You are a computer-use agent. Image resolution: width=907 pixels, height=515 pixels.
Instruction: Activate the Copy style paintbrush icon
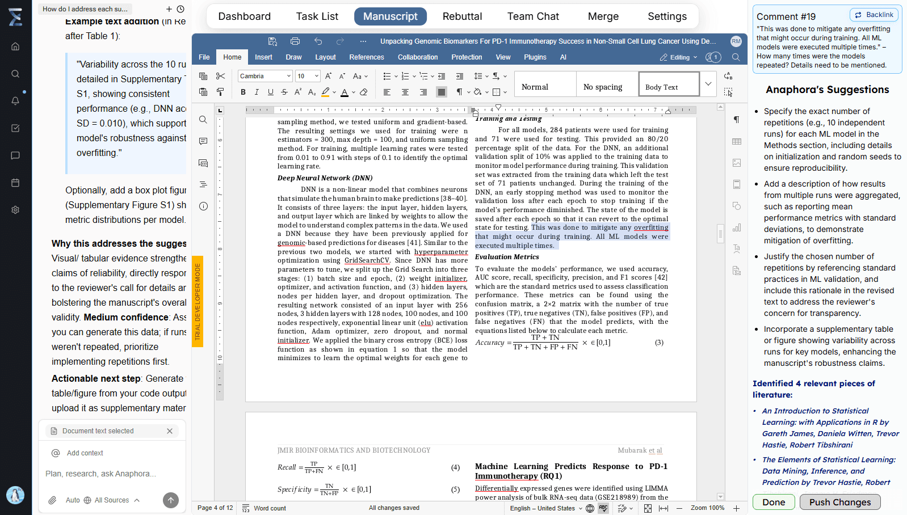click(221, 92)
